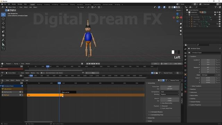The width and height of the screenshot is (222, 125).
Task: Enable the Cyclic Strip Time checkbox
Action: pos(161,108)
